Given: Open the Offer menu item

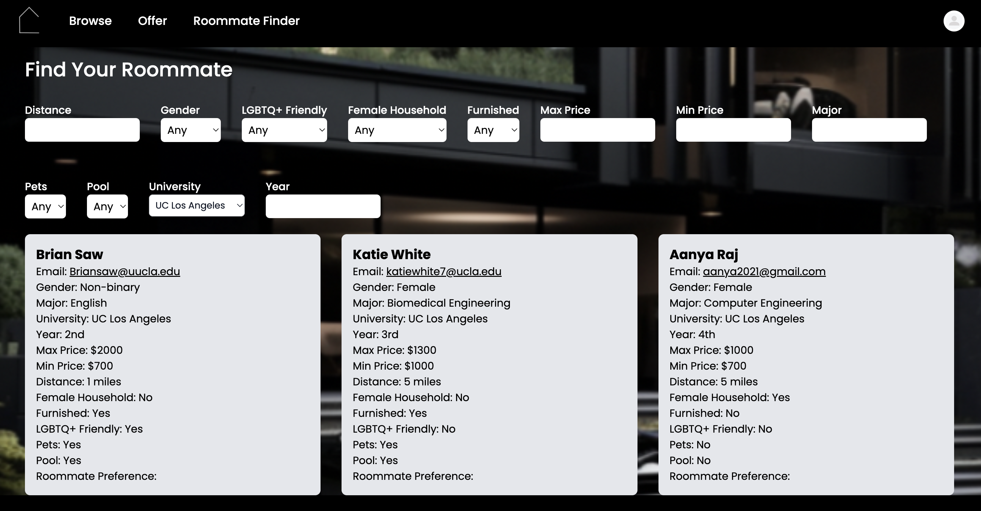Looking at the screenshot, I should point(152,21).
